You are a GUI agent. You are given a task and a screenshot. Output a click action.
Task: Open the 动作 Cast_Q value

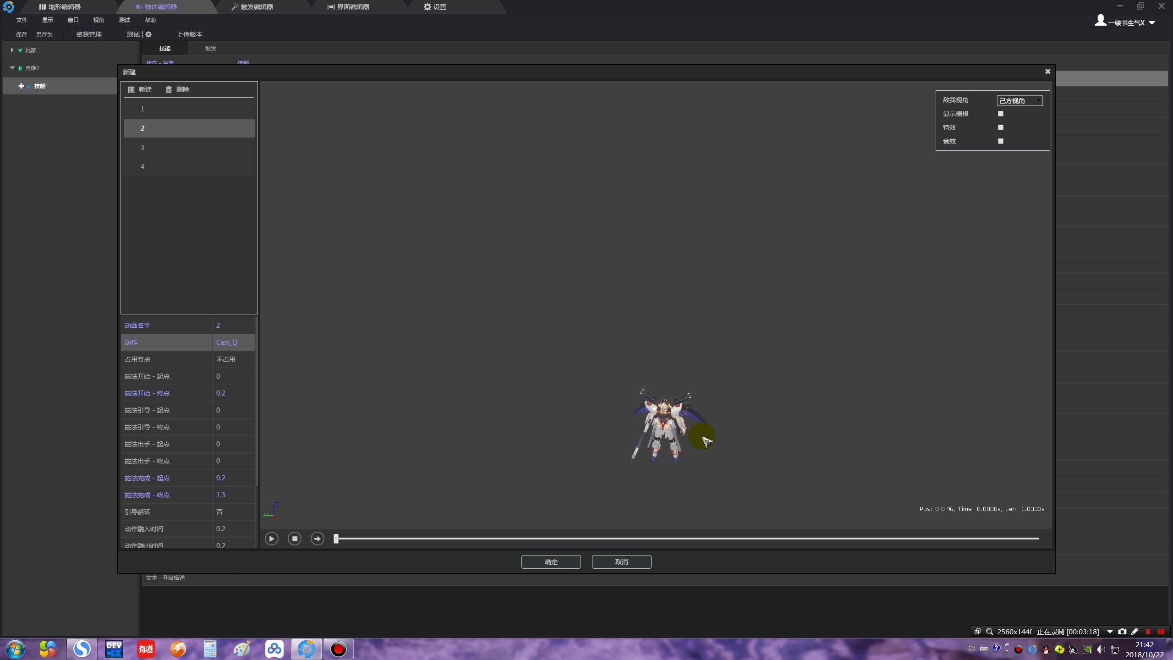point(233,342)
